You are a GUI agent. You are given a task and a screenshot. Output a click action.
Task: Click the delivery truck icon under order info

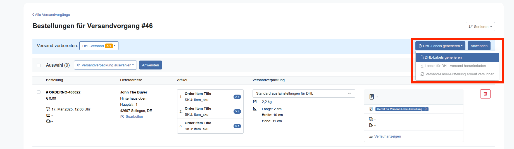coord(48,121)
